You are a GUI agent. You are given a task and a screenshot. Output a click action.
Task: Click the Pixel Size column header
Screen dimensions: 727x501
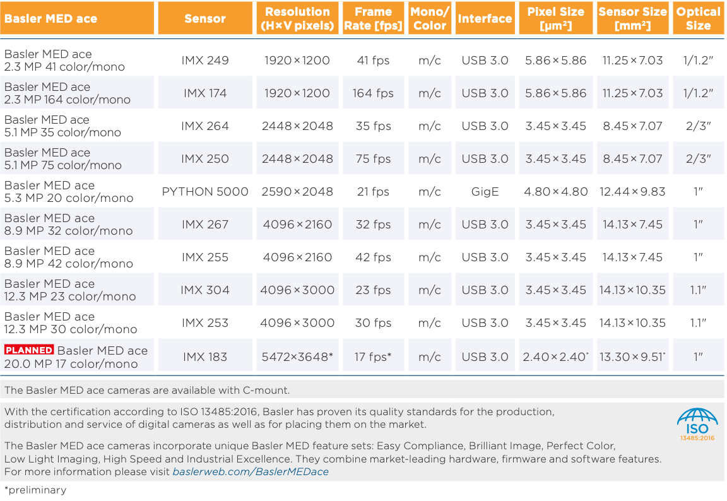[x=555, y=19]
